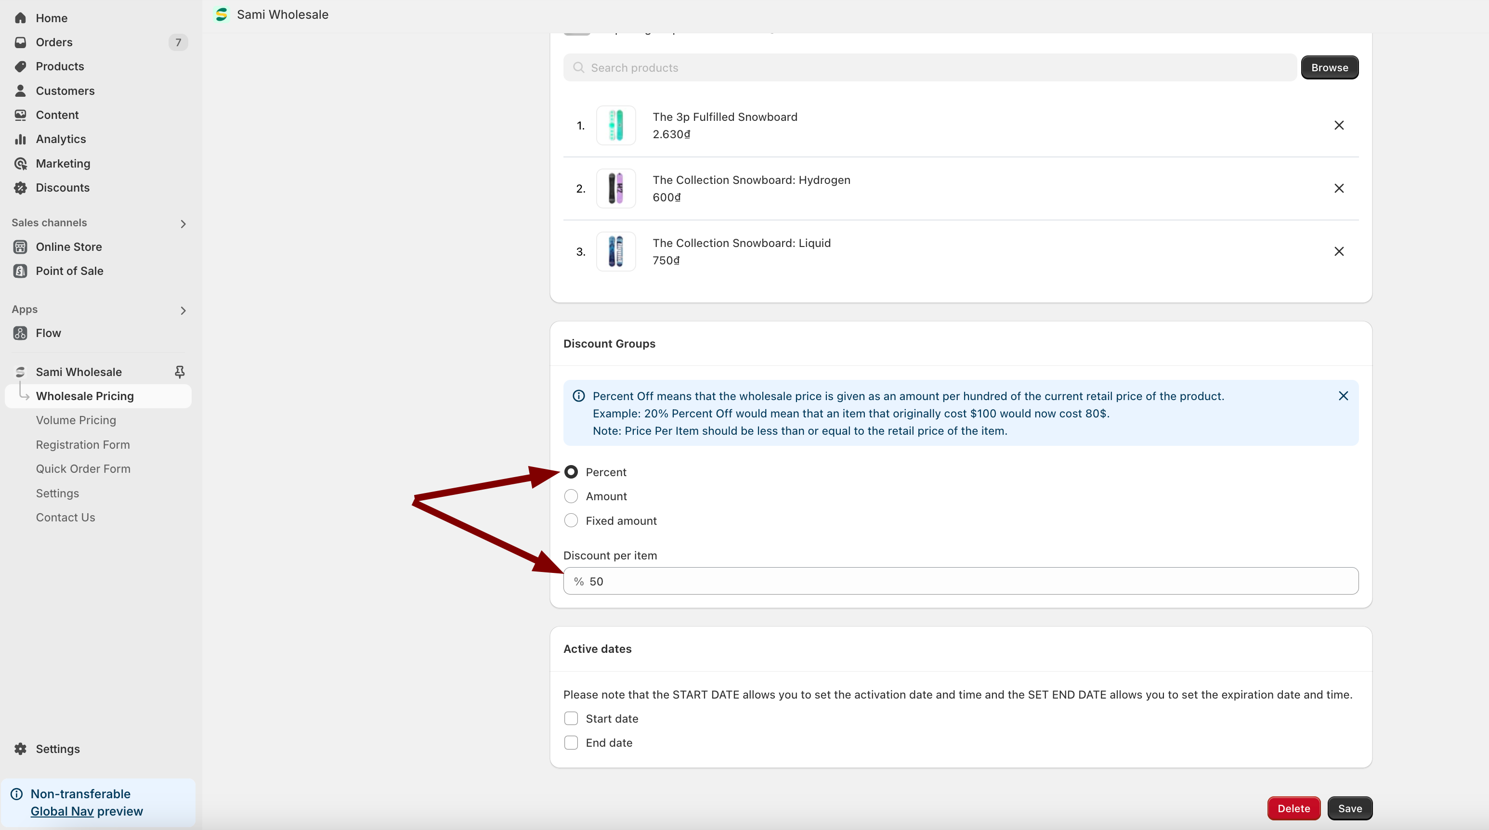This screenshot has height=830, width=1489.
Task: Click the Products tag icon
Action: 20,66
